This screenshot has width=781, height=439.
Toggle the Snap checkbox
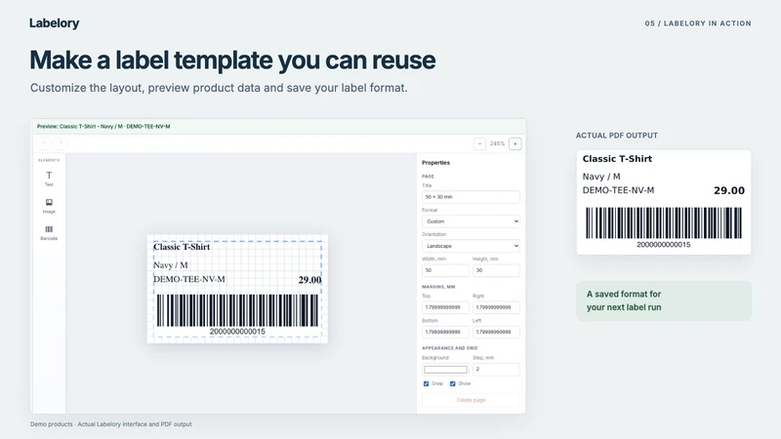tap(426, 383)
